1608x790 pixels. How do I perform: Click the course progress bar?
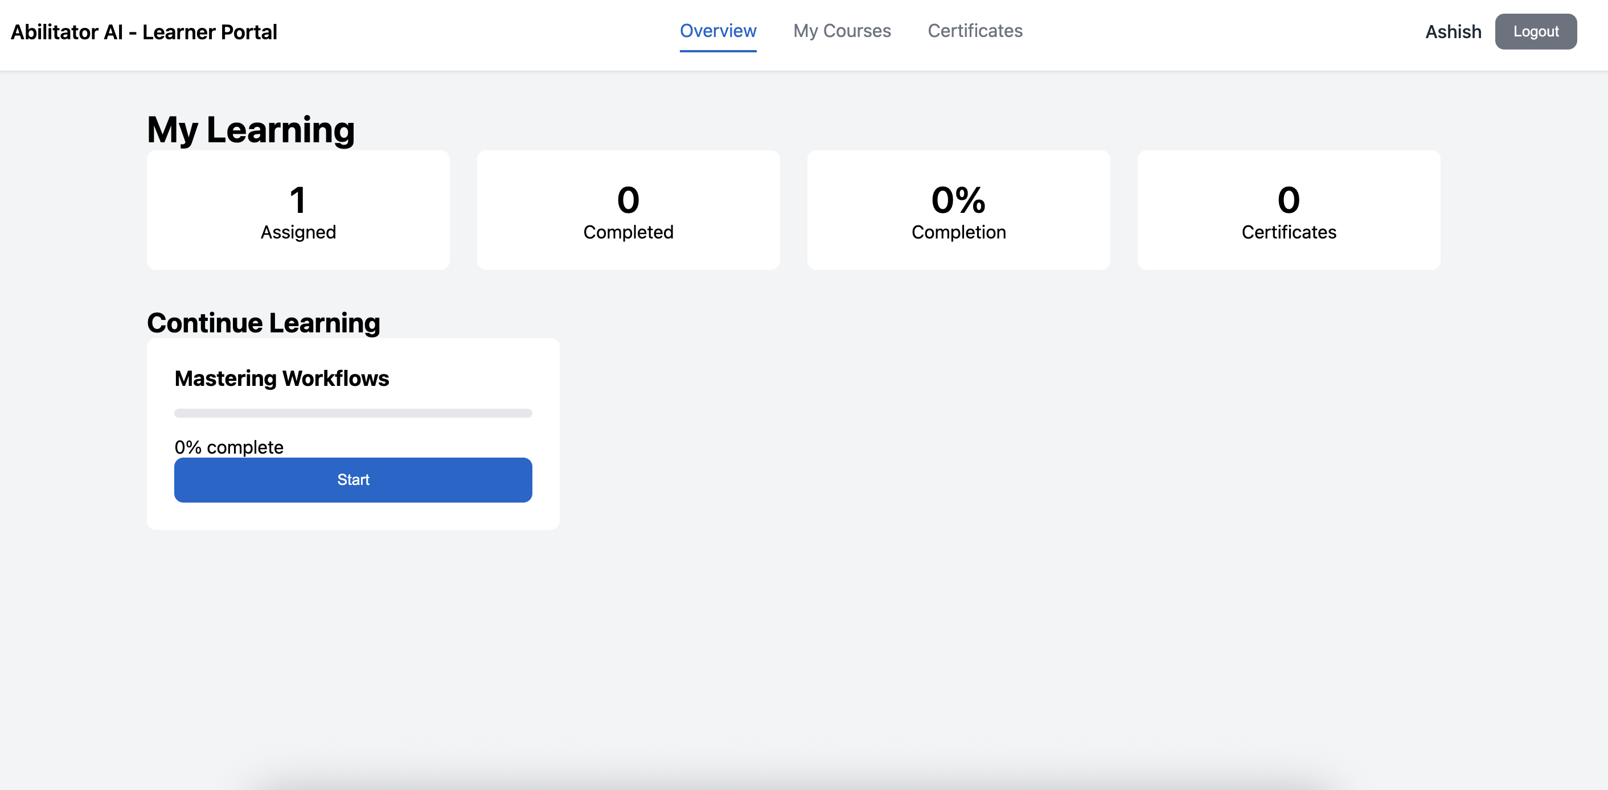coord(352,413)
